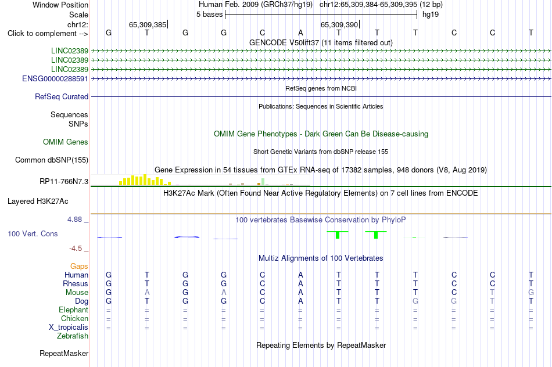Open the OMIM Gene Phenotypes green title

tap(321, 134)
